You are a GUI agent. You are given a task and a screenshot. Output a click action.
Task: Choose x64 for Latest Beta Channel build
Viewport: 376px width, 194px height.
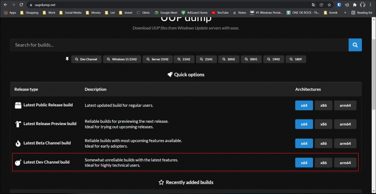pos(304,143)
